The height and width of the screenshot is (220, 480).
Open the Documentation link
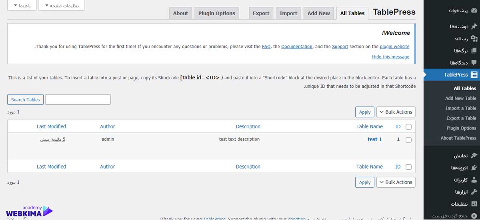297,47
